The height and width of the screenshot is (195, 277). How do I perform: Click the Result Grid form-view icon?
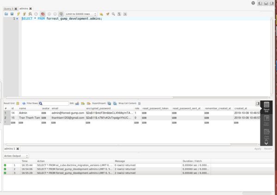[x=18, y=104]
